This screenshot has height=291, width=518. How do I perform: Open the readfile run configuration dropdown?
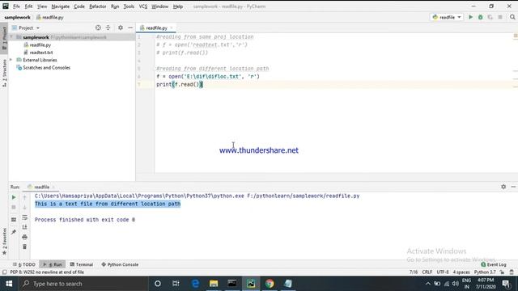click(447, 17)
